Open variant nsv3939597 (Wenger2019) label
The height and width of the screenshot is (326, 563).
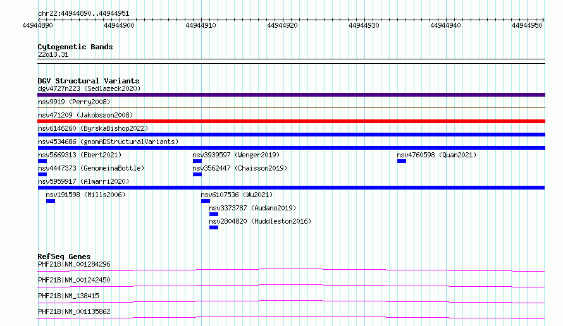pyautogui.click(x=236, y=155)
